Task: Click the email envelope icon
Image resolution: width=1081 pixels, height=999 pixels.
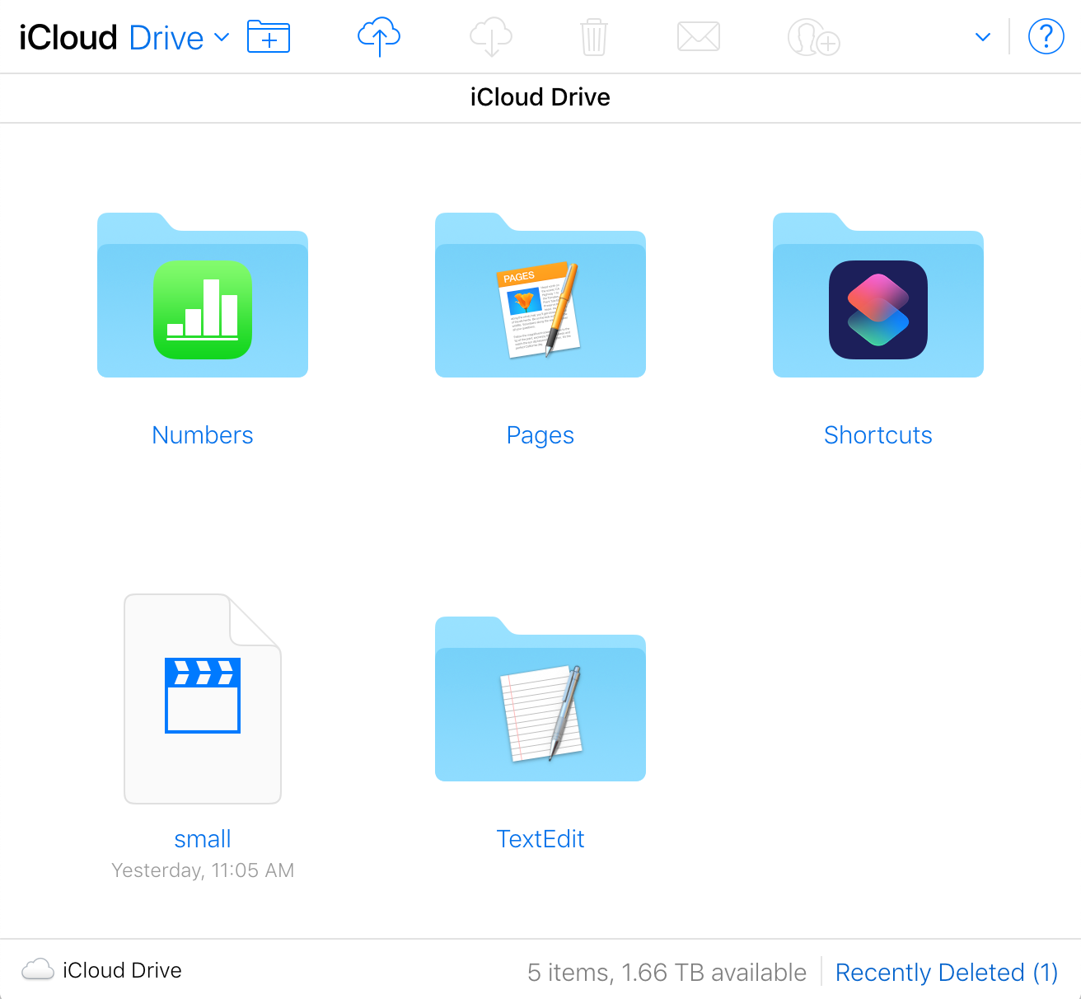Action: [x=699, y=37]
